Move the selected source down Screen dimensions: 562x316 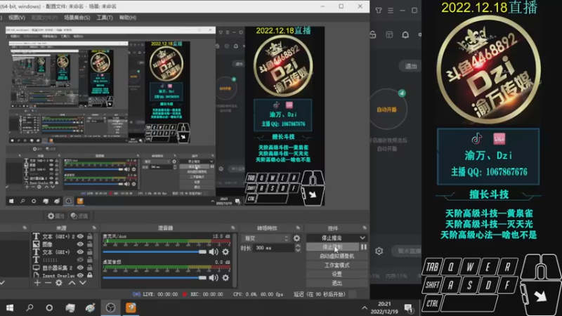click(82, 283)
